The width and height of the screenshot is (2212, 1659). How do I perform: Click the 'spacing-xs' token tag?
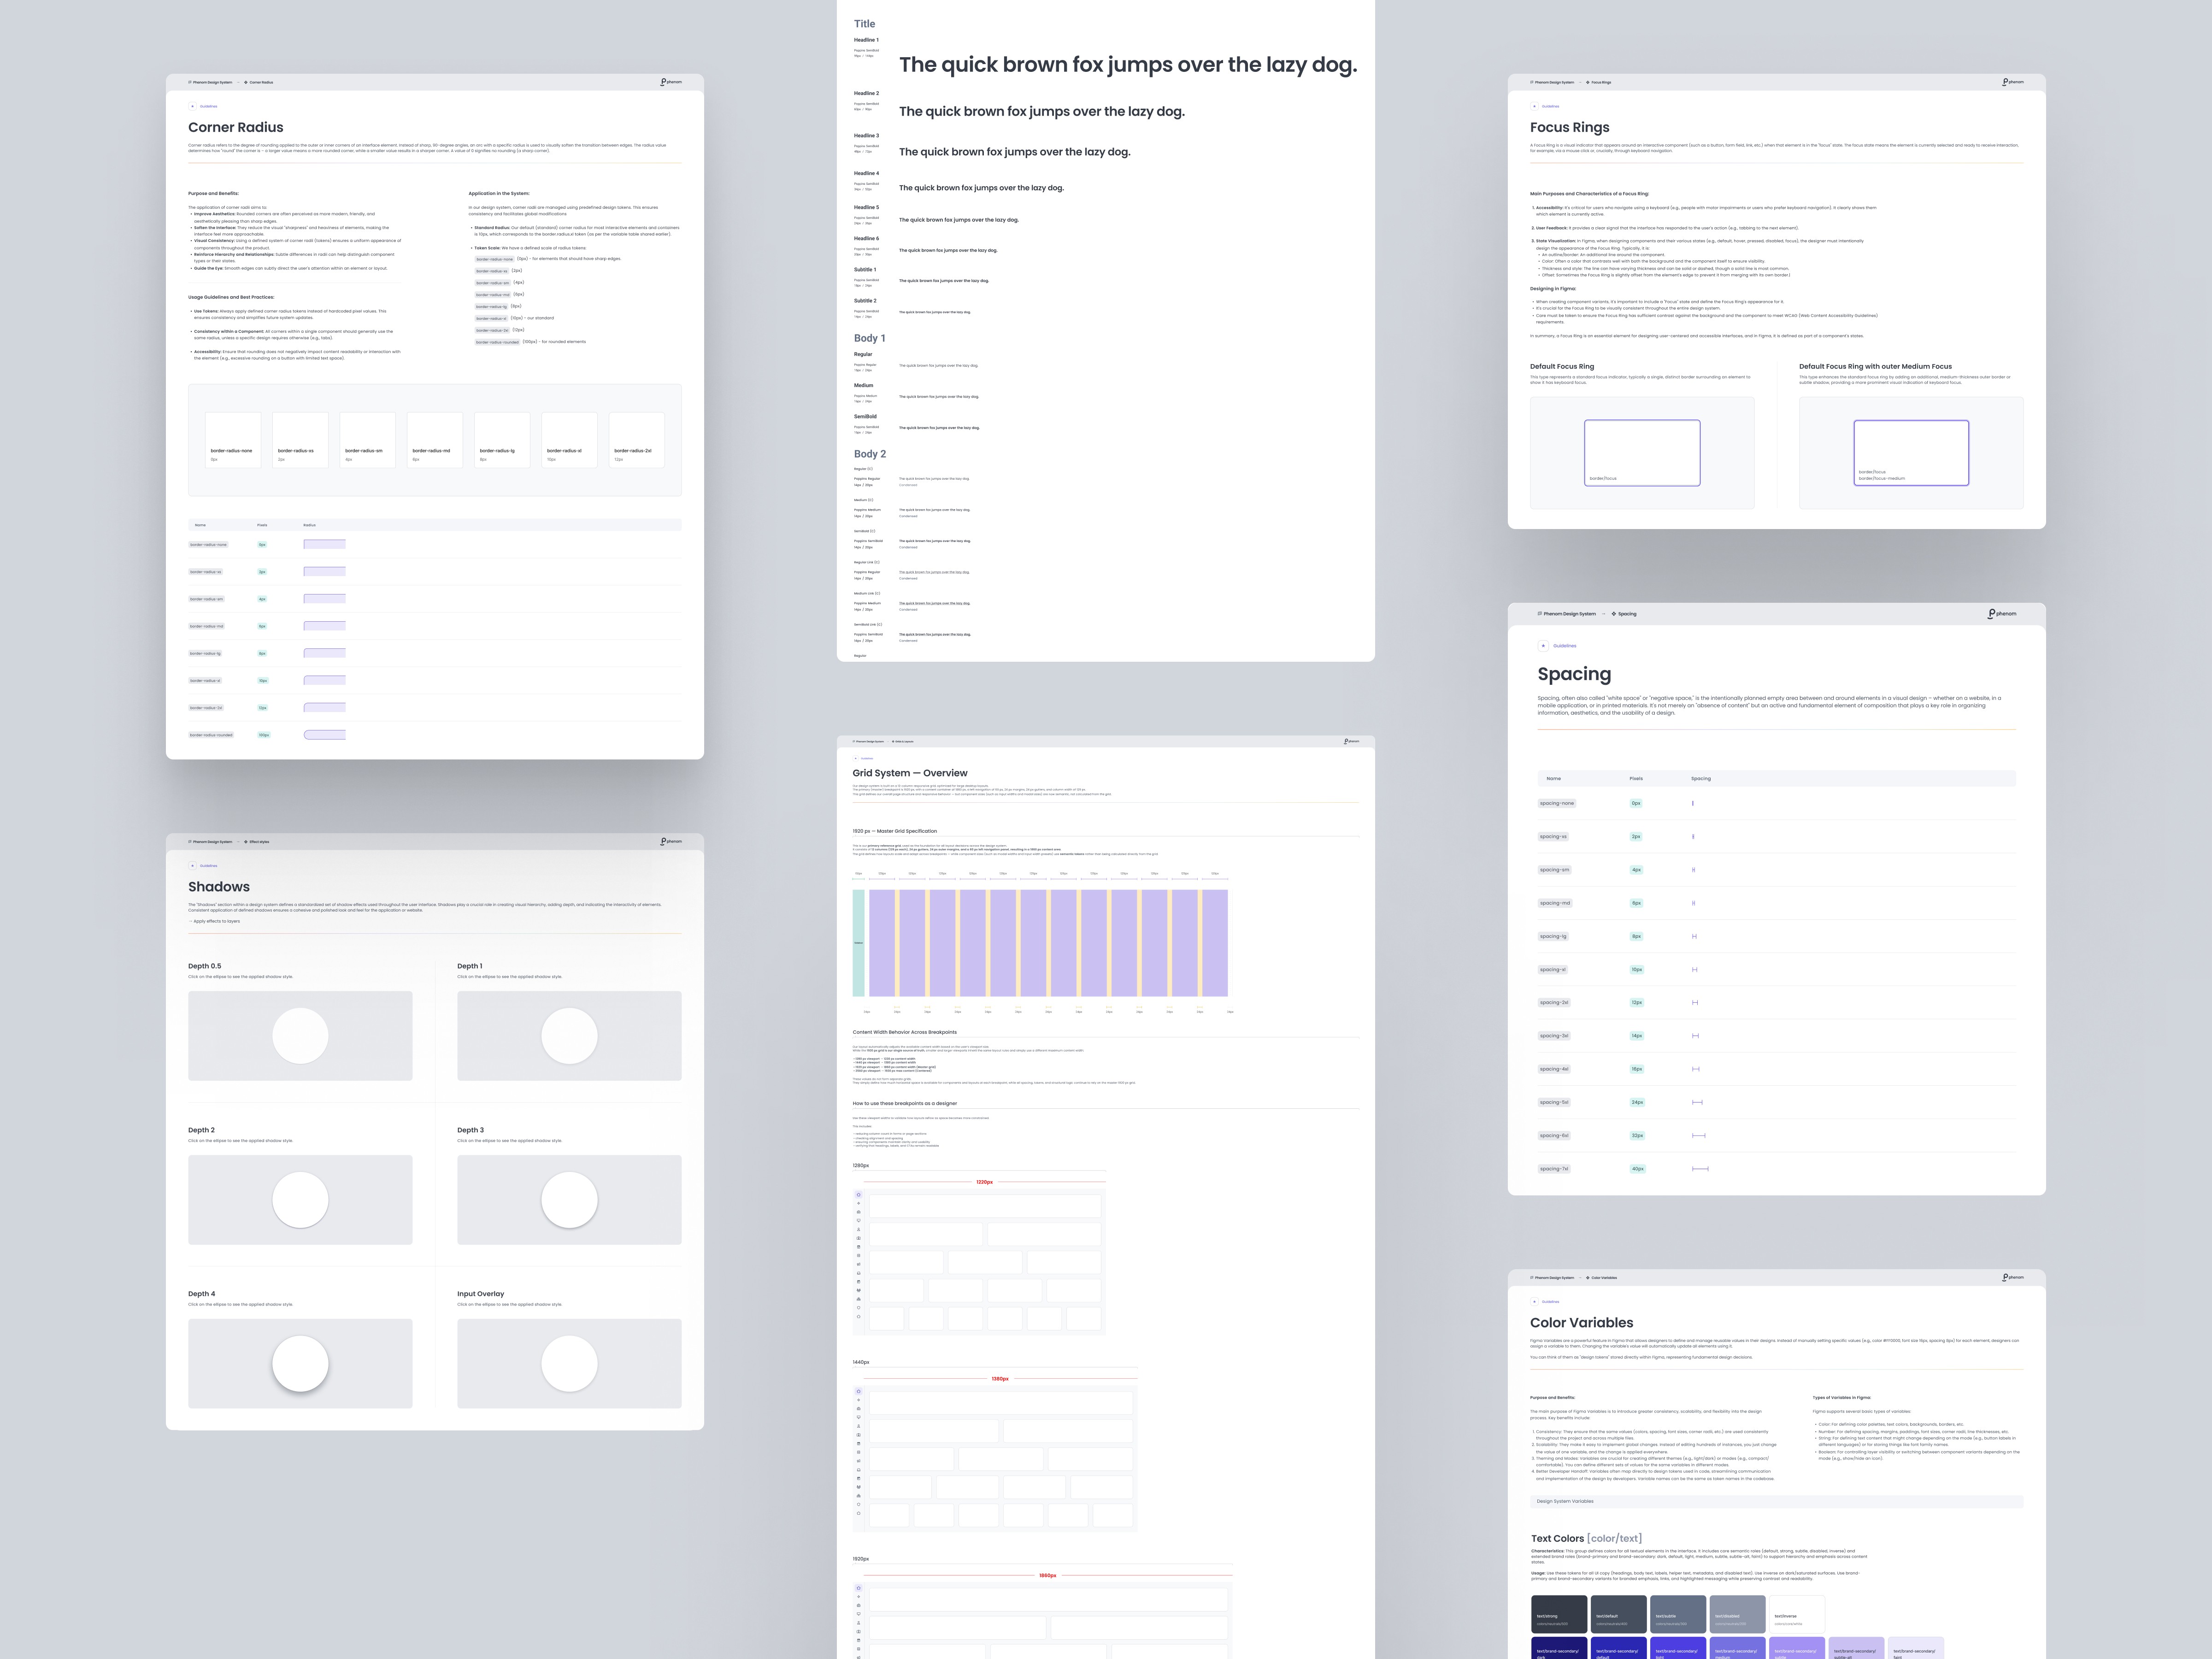(1553, 837)
